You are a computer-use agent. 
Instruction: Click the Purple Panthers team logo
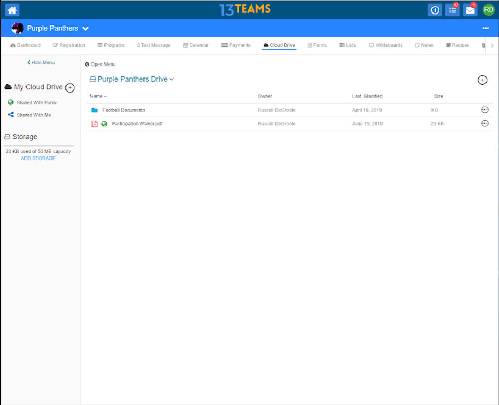18,28
